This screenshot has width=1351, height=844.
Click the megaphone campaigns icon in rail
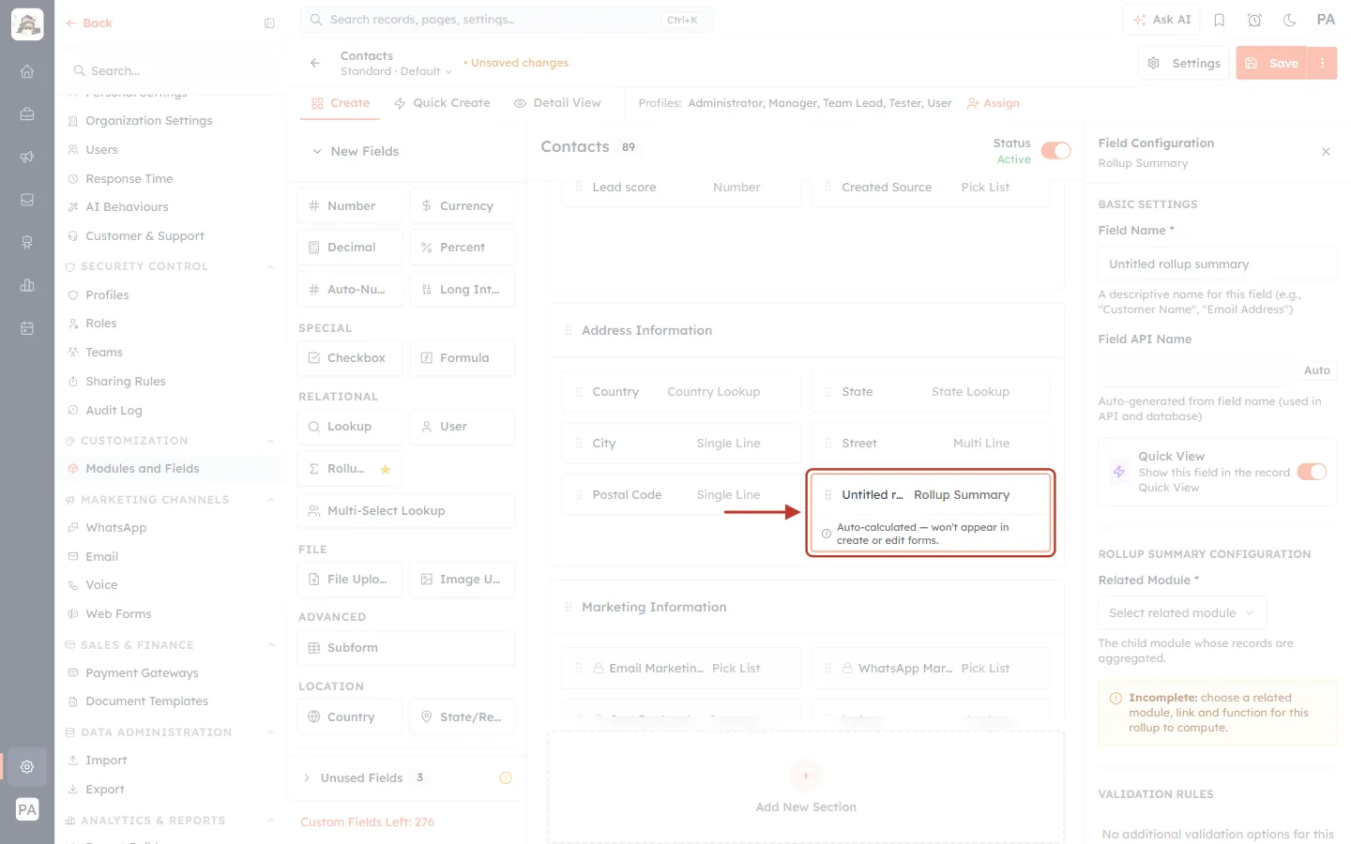(x=27, y=157)
